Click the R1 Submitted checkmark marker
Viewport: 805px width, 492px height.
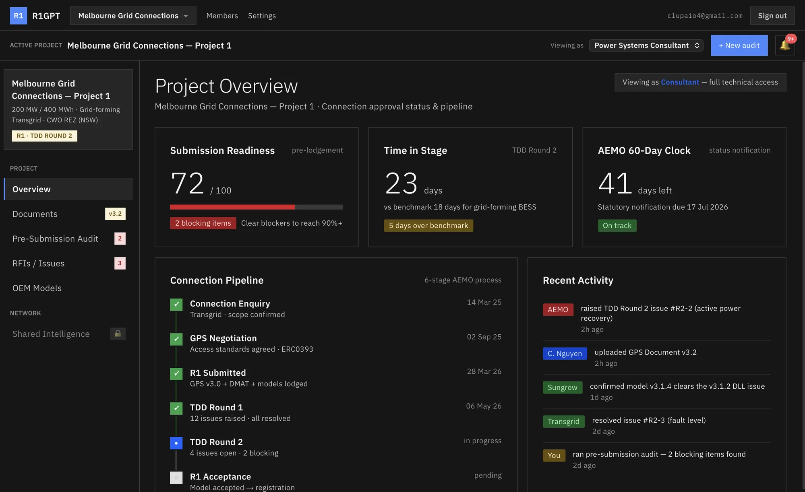pyautogui.click(x=176, y=374)
